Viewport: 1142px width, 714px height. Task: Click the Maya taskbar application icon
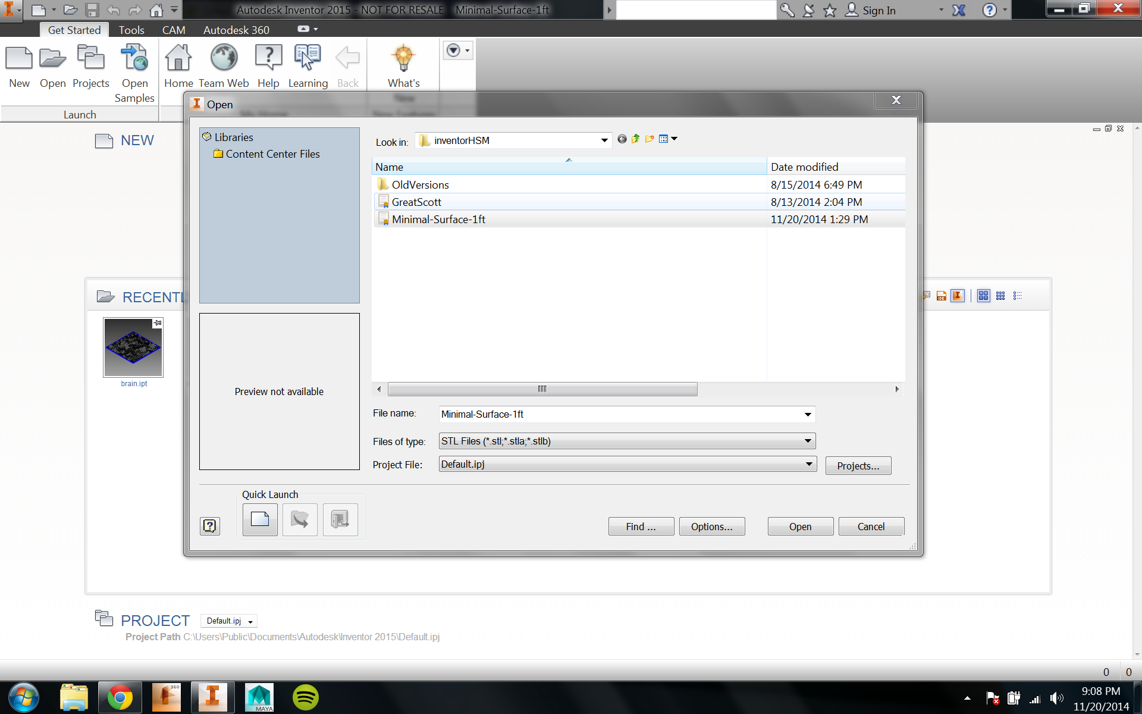pyautogui.click(x=258, y=697)
